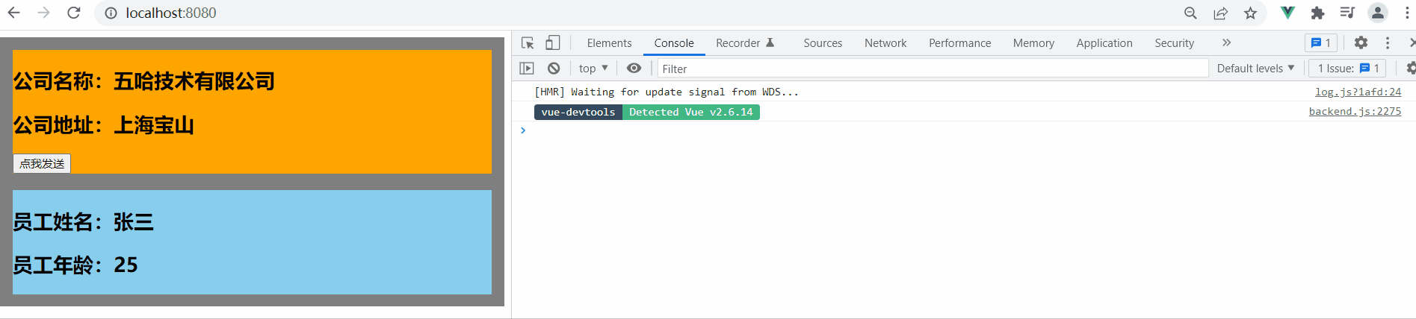Toggle device toolbar emulation
This screenshot has height=319, width=1416.
pyautogui.click(x=553, y=43)
